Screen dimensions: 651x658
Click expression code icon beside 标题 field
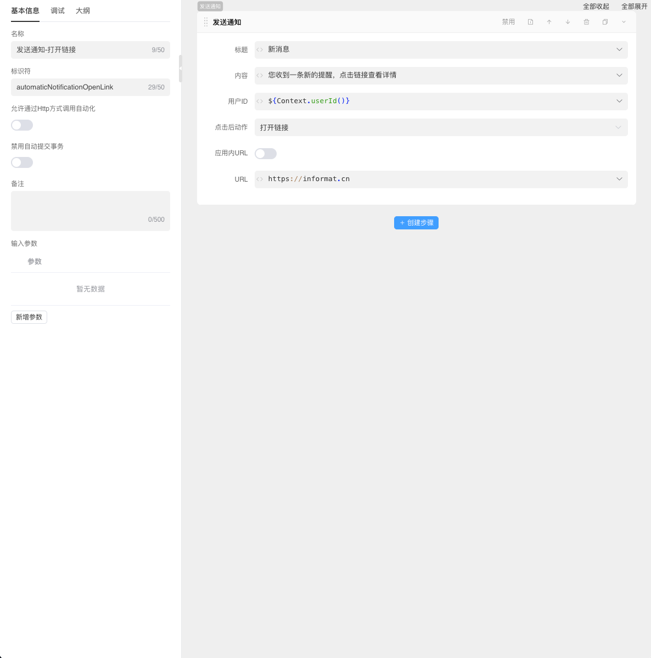coord(260,49)
